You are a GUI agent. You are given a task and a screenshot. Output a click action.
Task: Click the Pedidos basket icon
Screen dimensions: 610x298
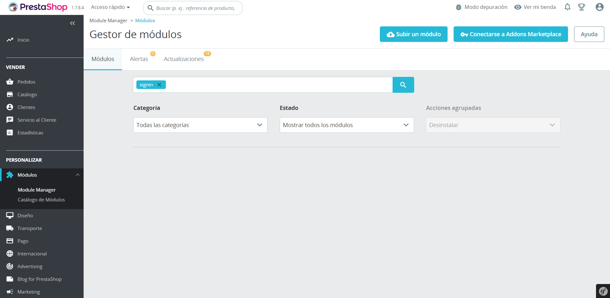pyautogui.click(x=10, y=82)
